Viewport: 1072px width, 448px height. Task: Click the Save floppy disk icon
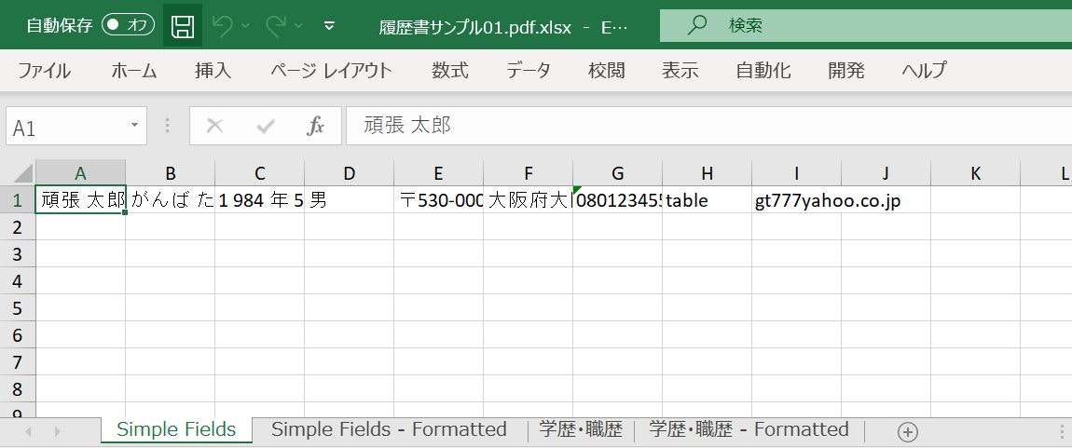pos(183,26)
